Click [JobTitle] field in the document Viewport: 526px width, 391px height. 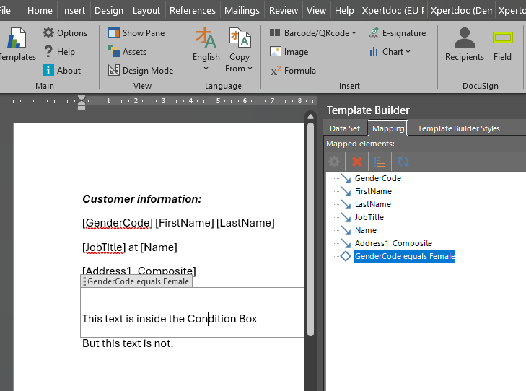[104, 247]
